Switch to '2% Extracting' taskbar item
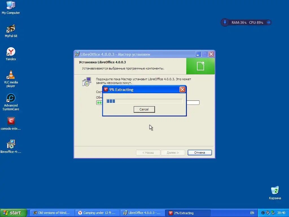 point(188,213)
